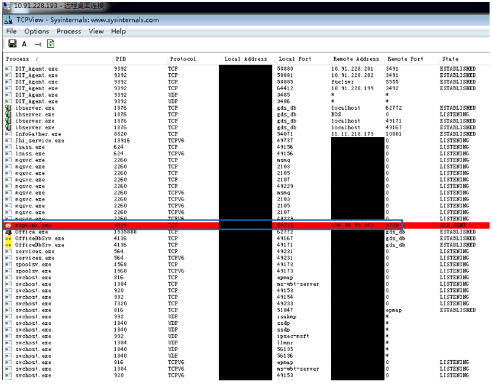Screen dimensions: 492x384
Task: Click the fuelsvr remote address cell
Action: [343, 82]
